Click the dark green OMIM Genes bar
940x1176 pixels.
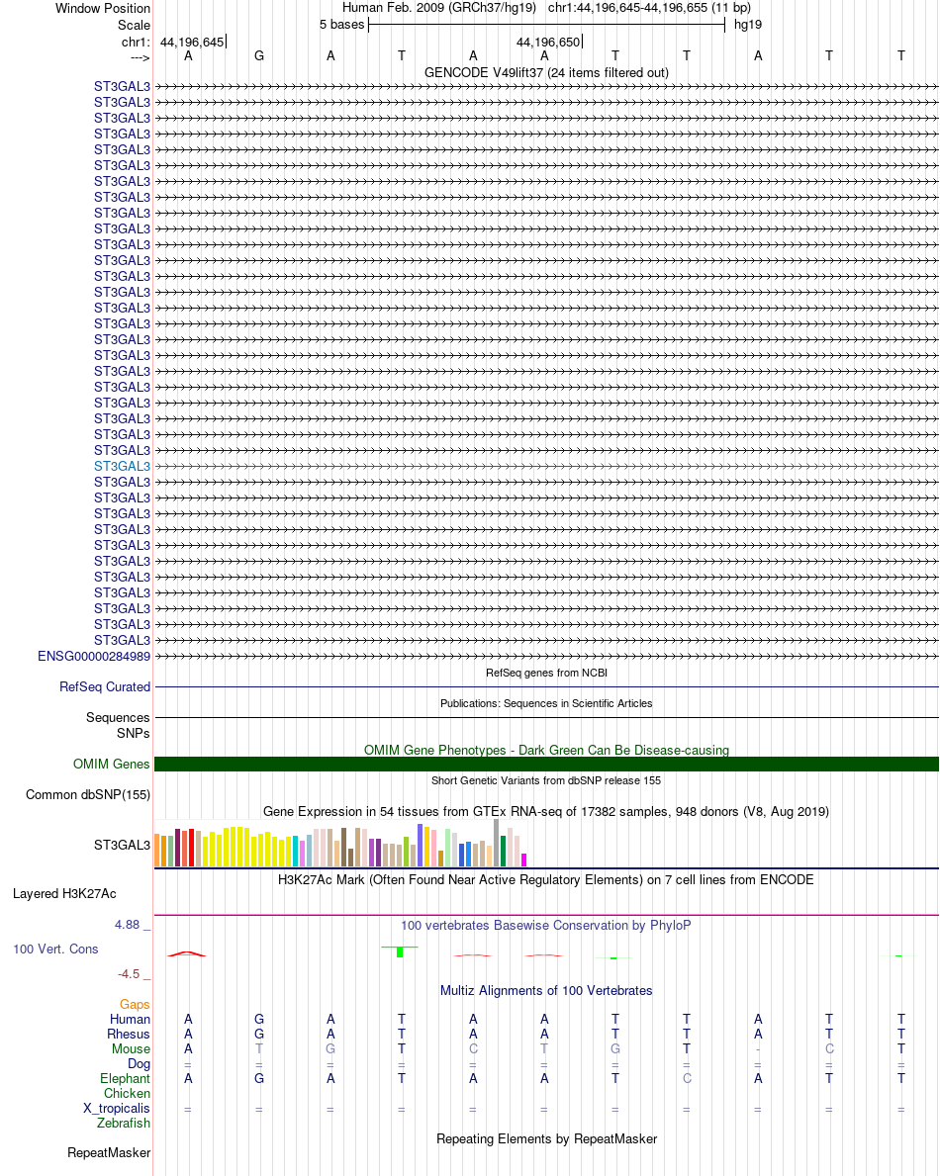coord(546,765)
